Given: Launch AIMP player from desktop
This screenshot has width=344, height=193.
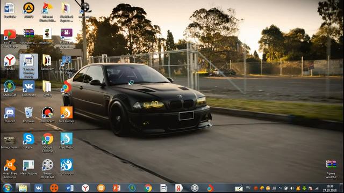Looking at the screenshot, I should (28, 10).
